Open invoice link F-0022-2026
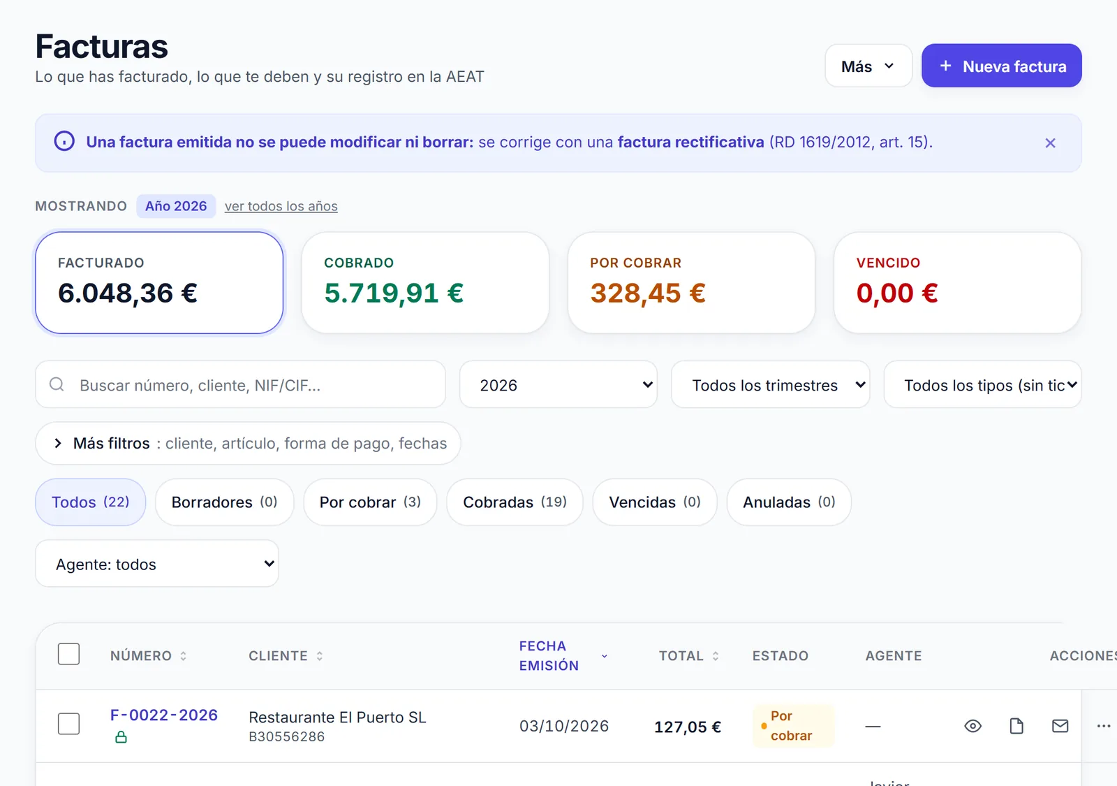1117x786 pixels. (164, 715)
